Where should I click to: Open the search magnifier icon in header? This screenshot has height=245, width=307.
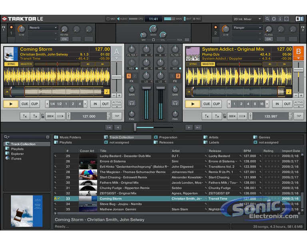[x=267, y=19]
